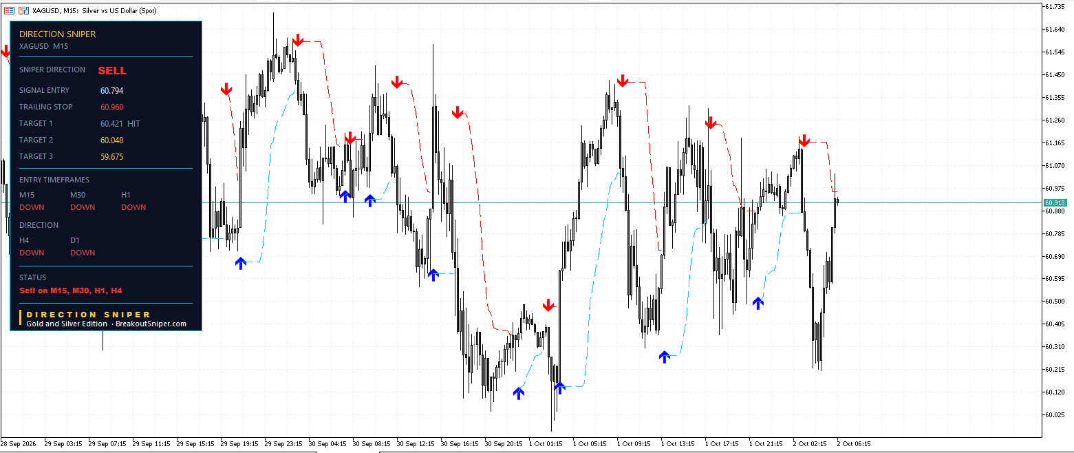Screen dimensions: 1074x453
Task: Click the 61.450 label on price axis
Action: coord(1057,74)
